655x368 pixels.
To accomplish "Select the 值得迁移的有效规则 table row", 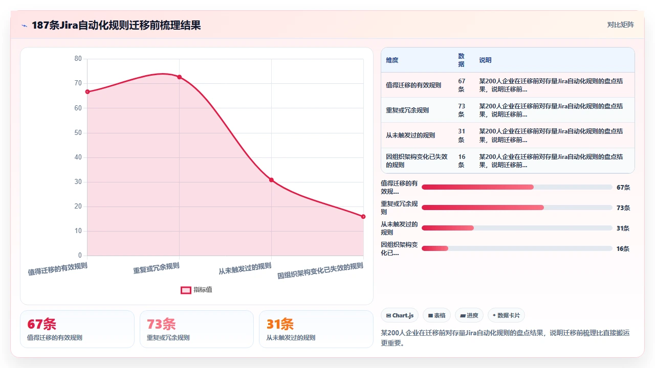I will point(508,85).
